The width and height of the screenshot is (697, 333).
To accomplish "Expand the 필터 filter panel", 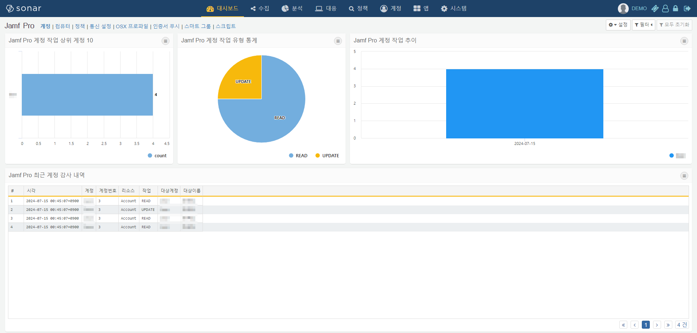I will point(643,25).
